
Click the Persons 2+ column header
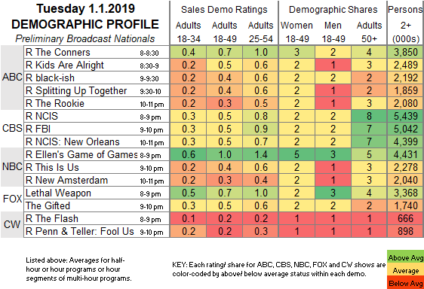point(405,24)
